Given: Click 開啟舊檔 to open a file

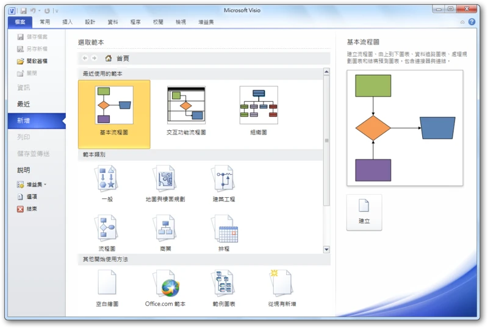Looking at the screenshot, I should point(32,61).
